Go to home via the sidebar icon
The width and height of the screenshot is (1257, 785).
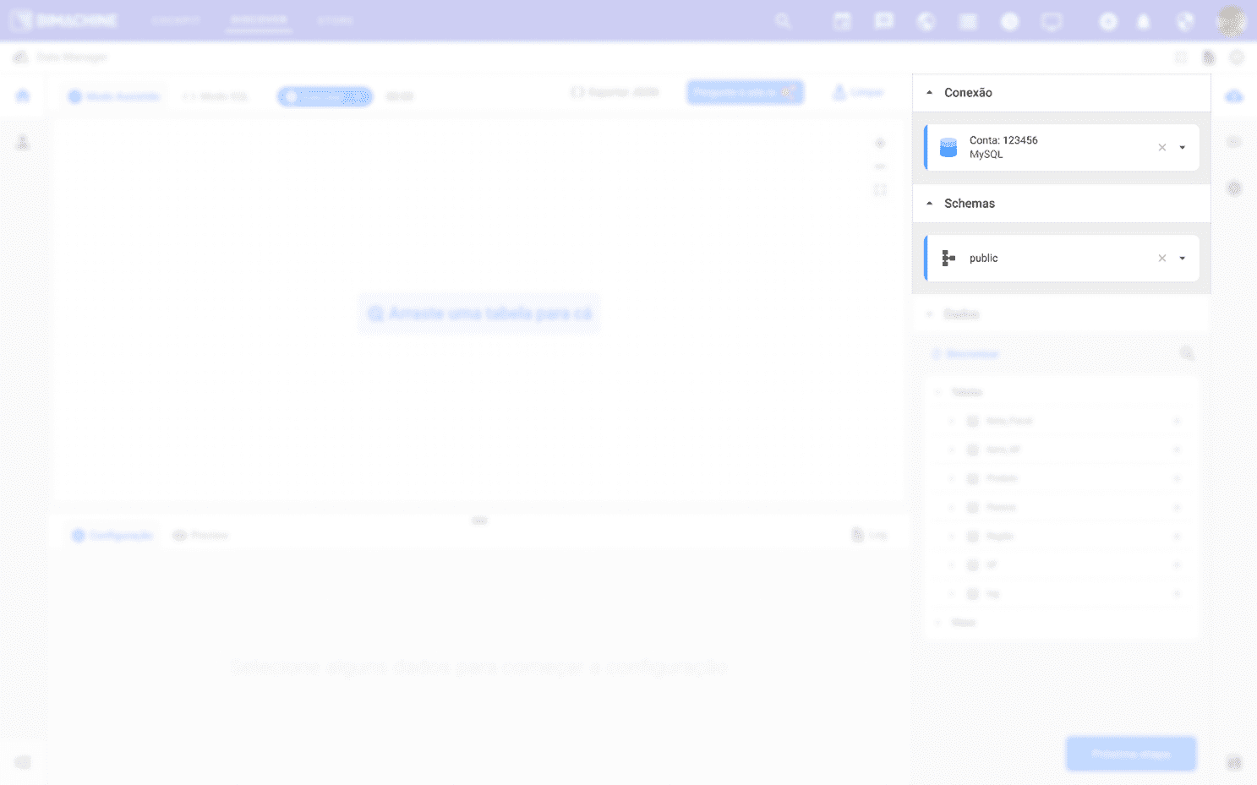click(x=23, y=95)
